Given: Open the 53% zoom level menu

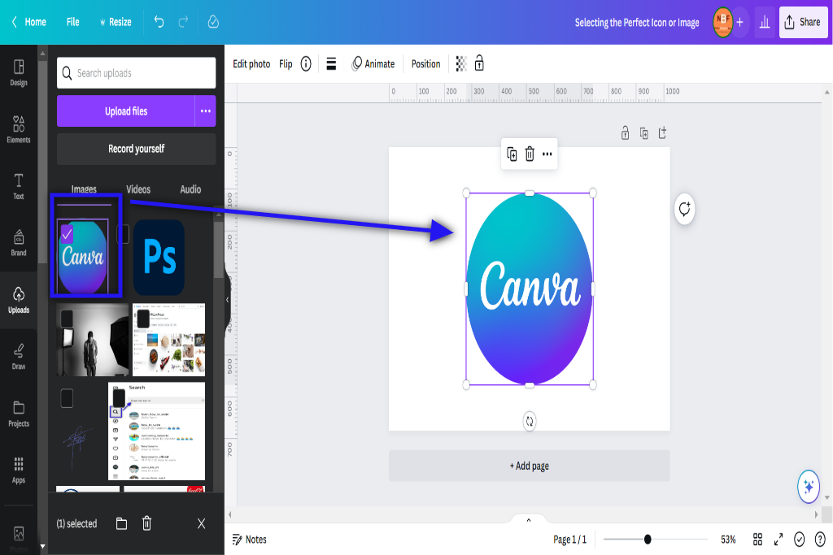Looking at the screenshot, I should (728, 540).
